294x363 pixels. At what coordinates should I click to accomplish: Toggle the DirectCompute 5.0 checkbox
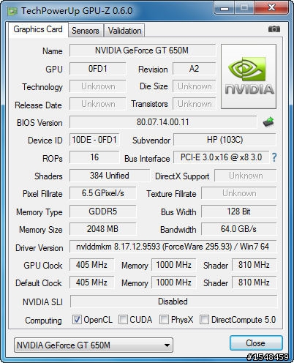[x=204, y=319]
